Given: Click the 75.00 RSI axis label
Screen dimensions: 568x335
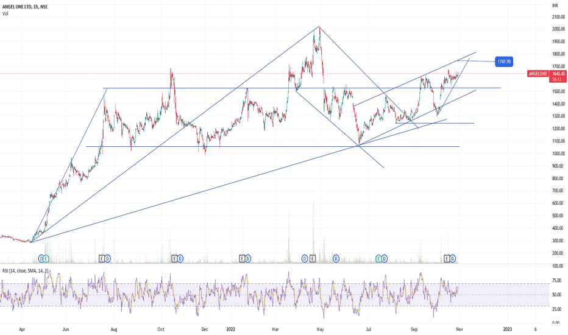Looking at the screenshot, I should tap(557, 281).
